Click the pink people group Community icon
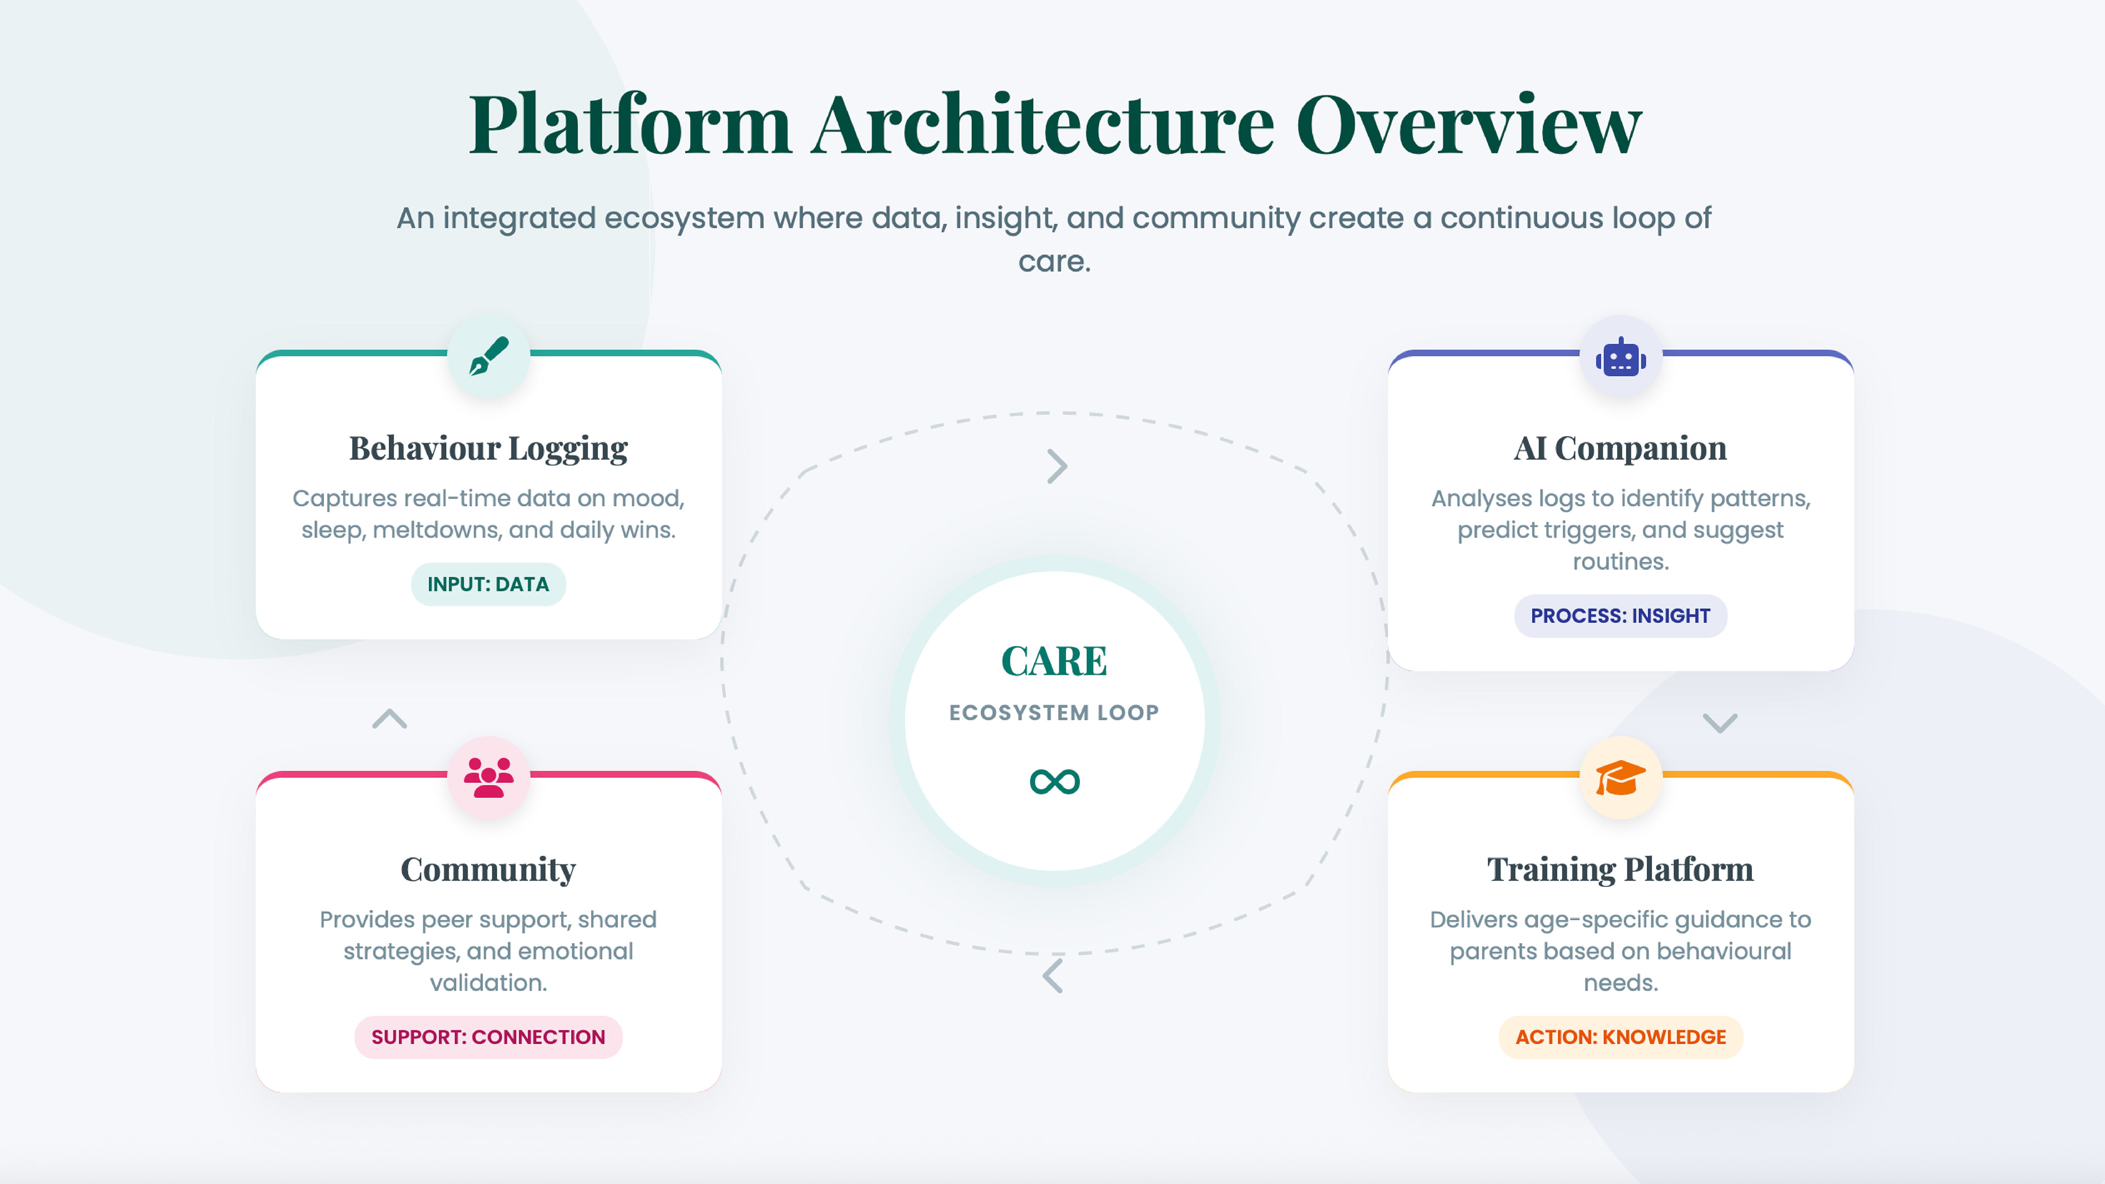The image size is (2105, 1184). (488, 777)
